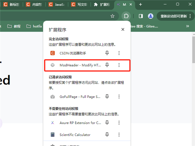The height and width of the screenshot is (146, 195).
Task: Pin the Axure RP Extension
Action: [x=107, y=123]
